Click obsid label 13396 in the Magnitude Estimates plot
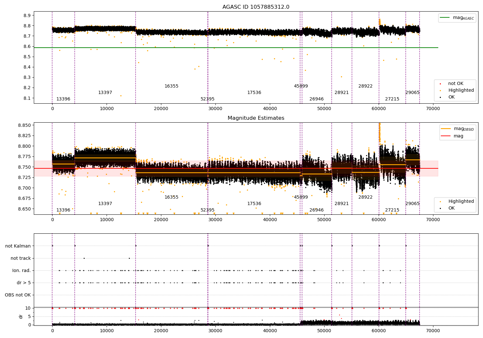 (63, 210)
